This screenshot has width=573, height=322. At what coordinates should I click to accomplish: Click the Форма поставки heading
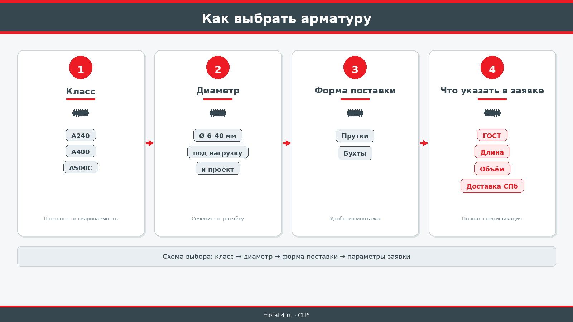point(355,91)
